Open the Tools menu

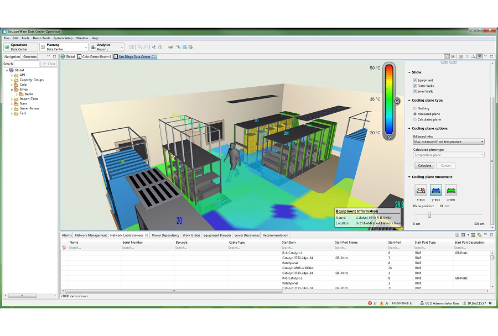pyautogui.click(x=25, y=38)
